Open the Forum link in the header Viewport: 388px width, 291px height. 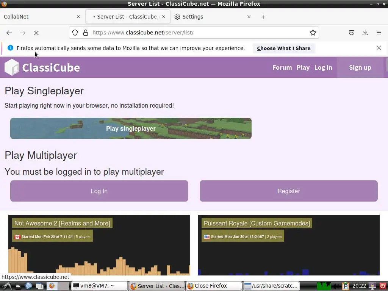[282, 67]
